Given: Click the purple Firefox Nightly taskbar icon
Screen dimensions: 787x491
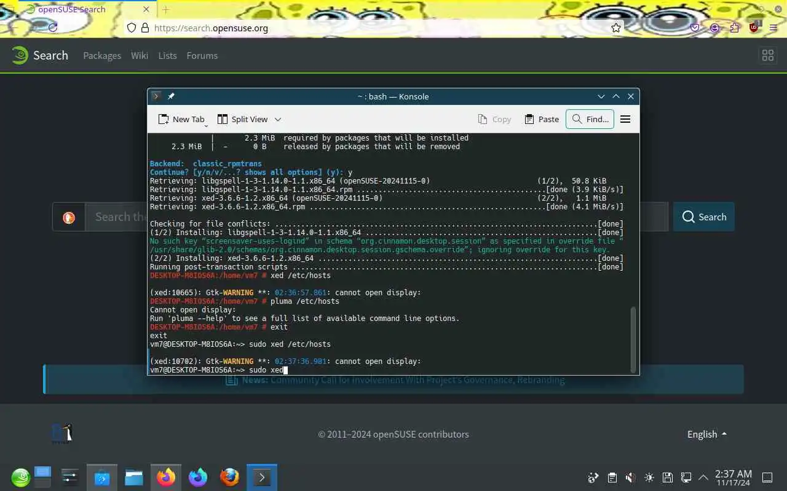Looking at the screenshot, I should 198,477.
